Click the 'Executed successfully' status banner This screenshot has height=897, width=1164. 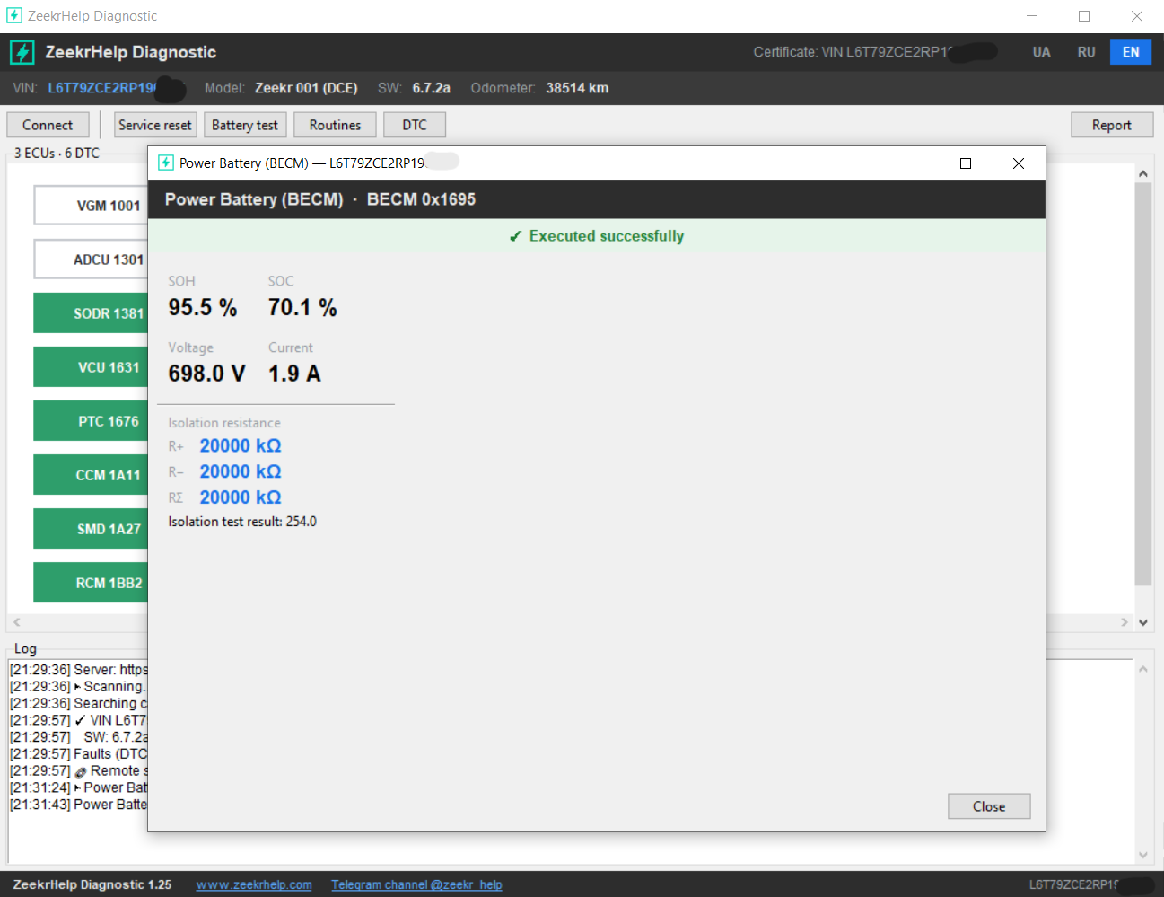pyautogui.click(x=597, y=236)
